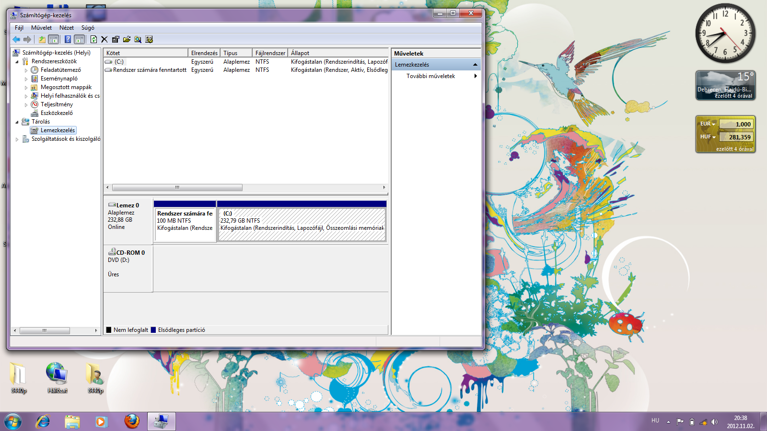Open the 8440p folder icon with user
767x431 pixels.
(x=95, y=378)
